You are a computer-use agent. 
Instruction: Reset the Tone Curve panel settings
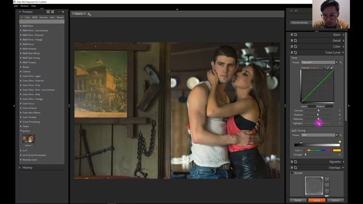coord(296,53)
